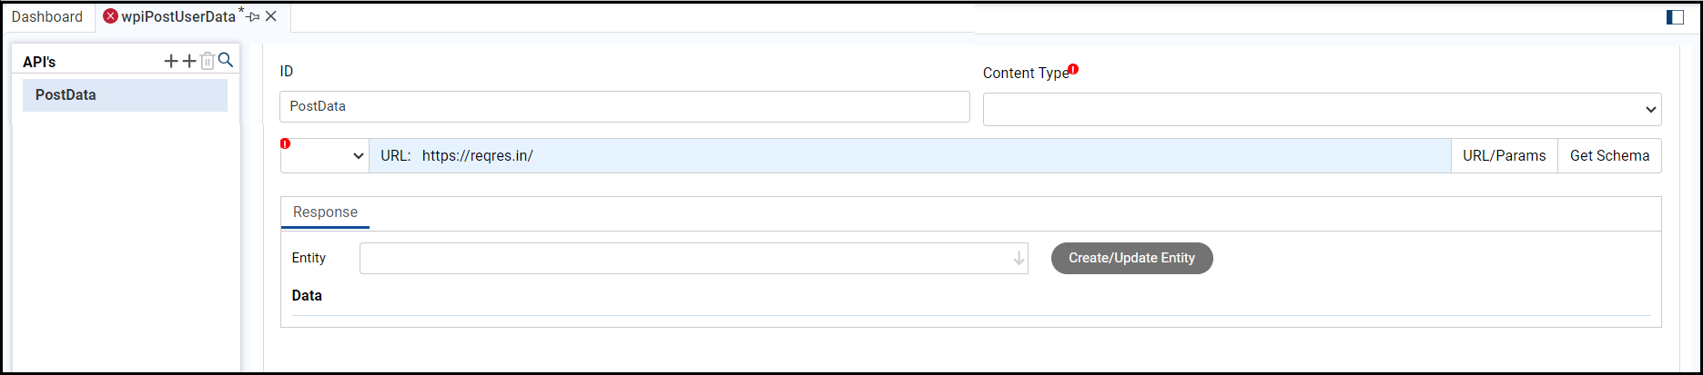Click the URL/Params button
Viewport: 1703px width, 375px height.
coord(1504,155)
